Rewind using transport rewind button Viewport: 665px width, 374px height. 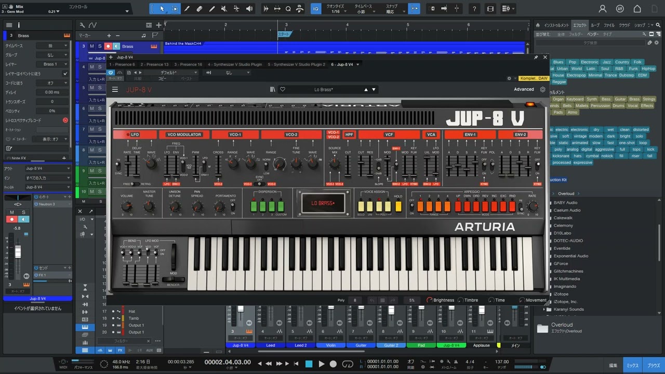click(270, 364)
